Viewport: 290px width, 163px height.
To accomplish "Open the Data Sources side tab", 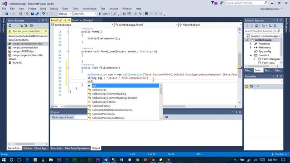I will (3, 25).
